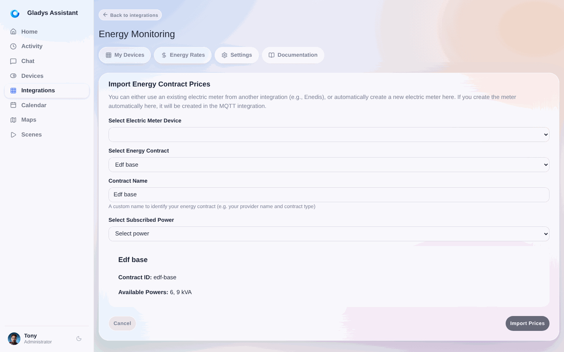Screen dimensions: 564x352
Task: Click the Calendar icon in sidebar
Action: (x=13, y=105)
